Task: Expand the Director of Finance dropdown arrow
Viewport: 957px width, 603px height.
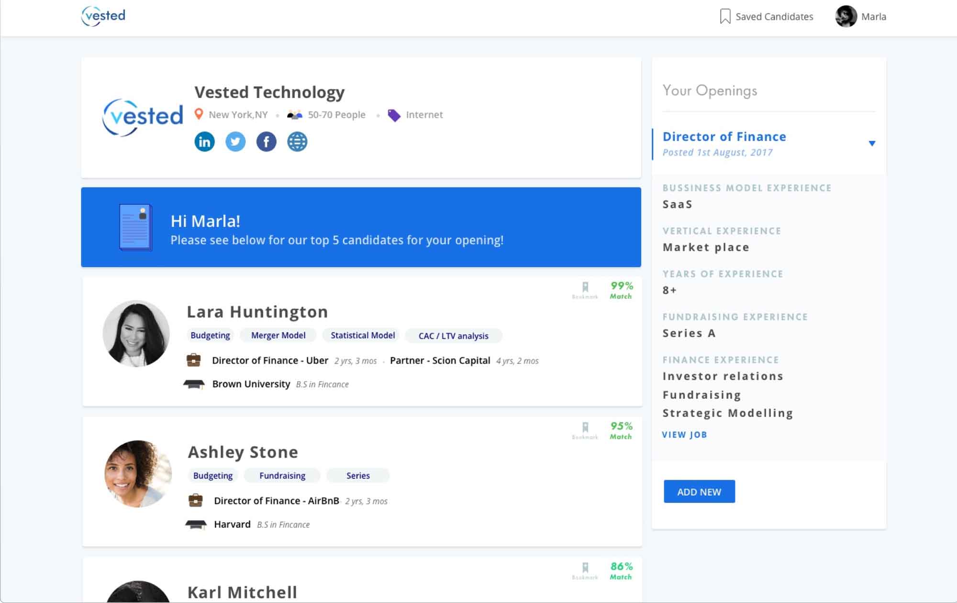Action: (872, 143)
